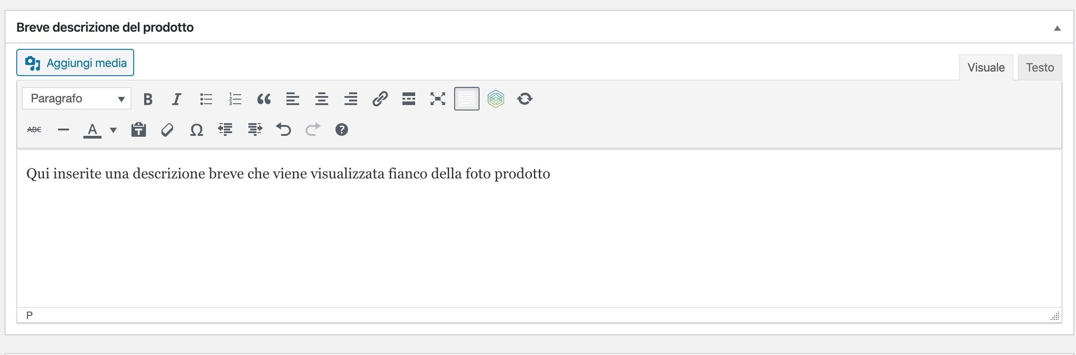This screenshot has width=1076, height=355.
Task: Insert a numbered list
Action: pos(235,99)
